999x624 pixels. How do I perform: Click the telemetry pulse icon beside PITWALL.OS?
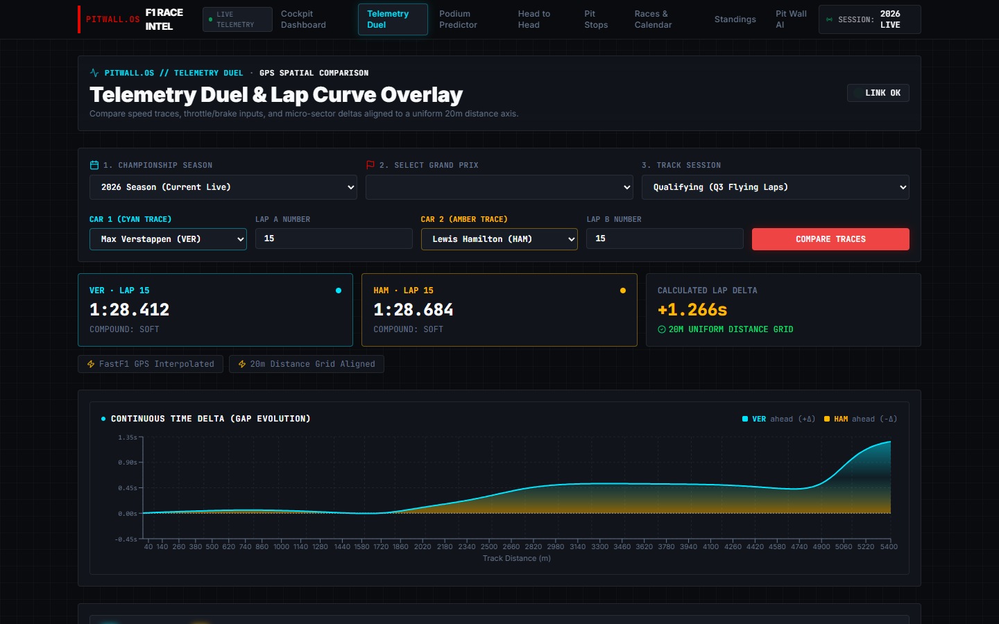(94, 73)
